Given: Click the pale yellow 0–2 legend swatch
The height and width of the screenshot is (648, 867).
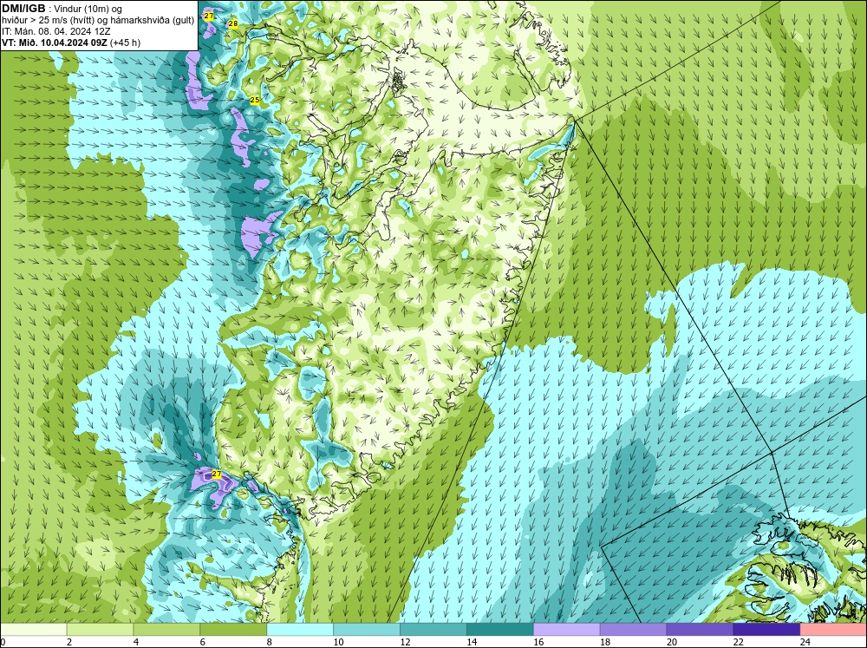Looking at the screenshot, I should click(34, 630).
